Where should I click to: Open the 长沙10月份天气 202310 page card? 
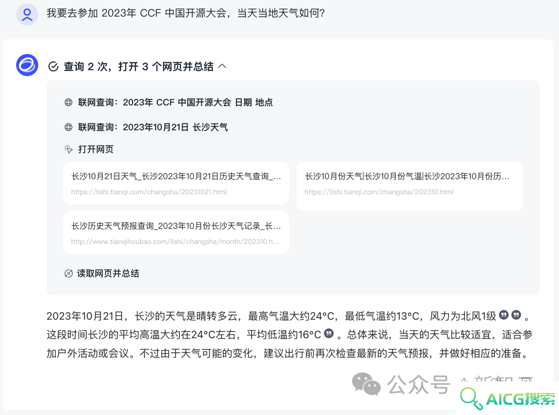(x=409, y=187)
